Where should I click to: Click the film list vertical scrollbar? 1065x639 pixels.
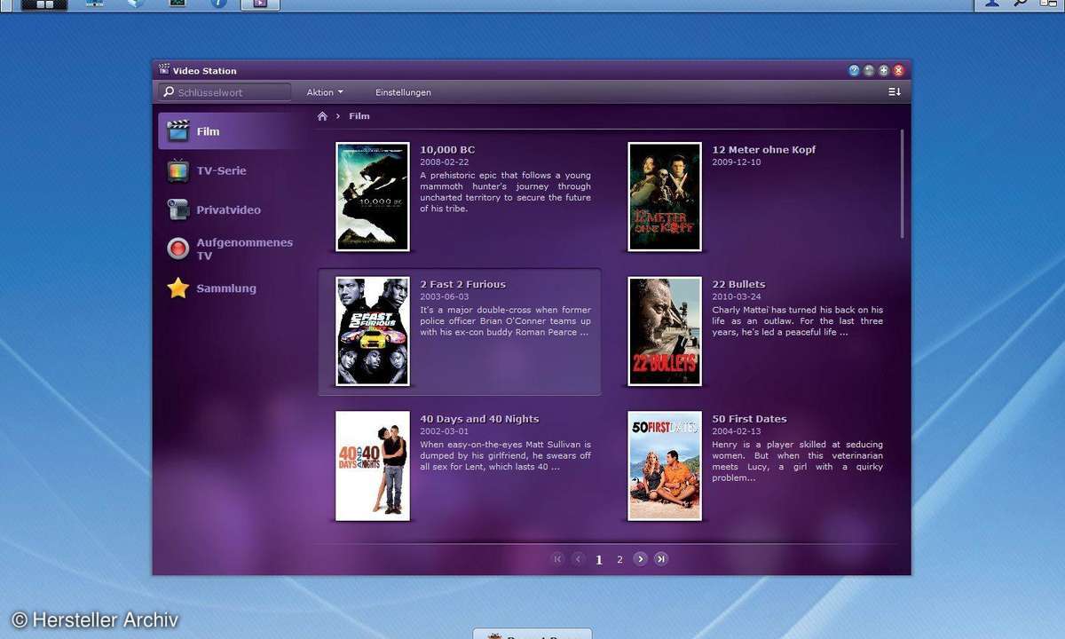click(903, 184)
